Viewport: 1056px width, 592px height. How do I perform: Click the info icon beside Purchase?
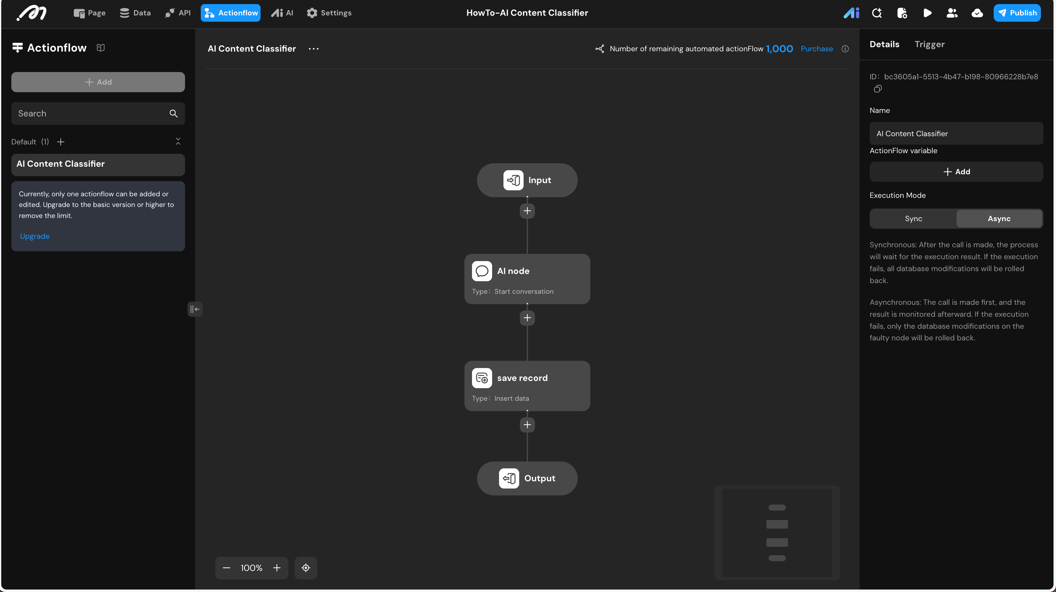coord(845,49)
